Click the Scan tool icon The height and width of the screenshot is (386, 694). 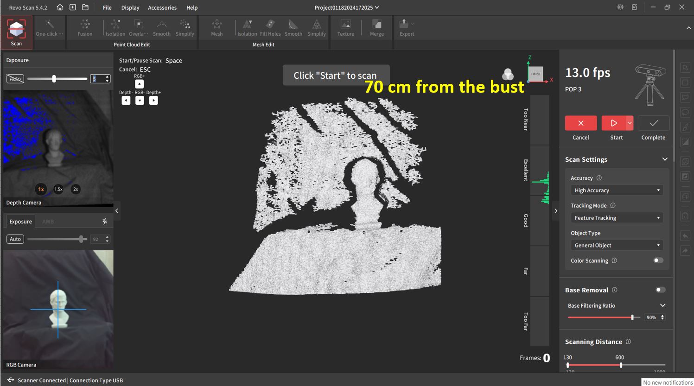16,32
